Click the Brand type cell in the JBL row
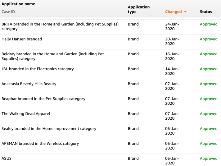 point(133,69)
